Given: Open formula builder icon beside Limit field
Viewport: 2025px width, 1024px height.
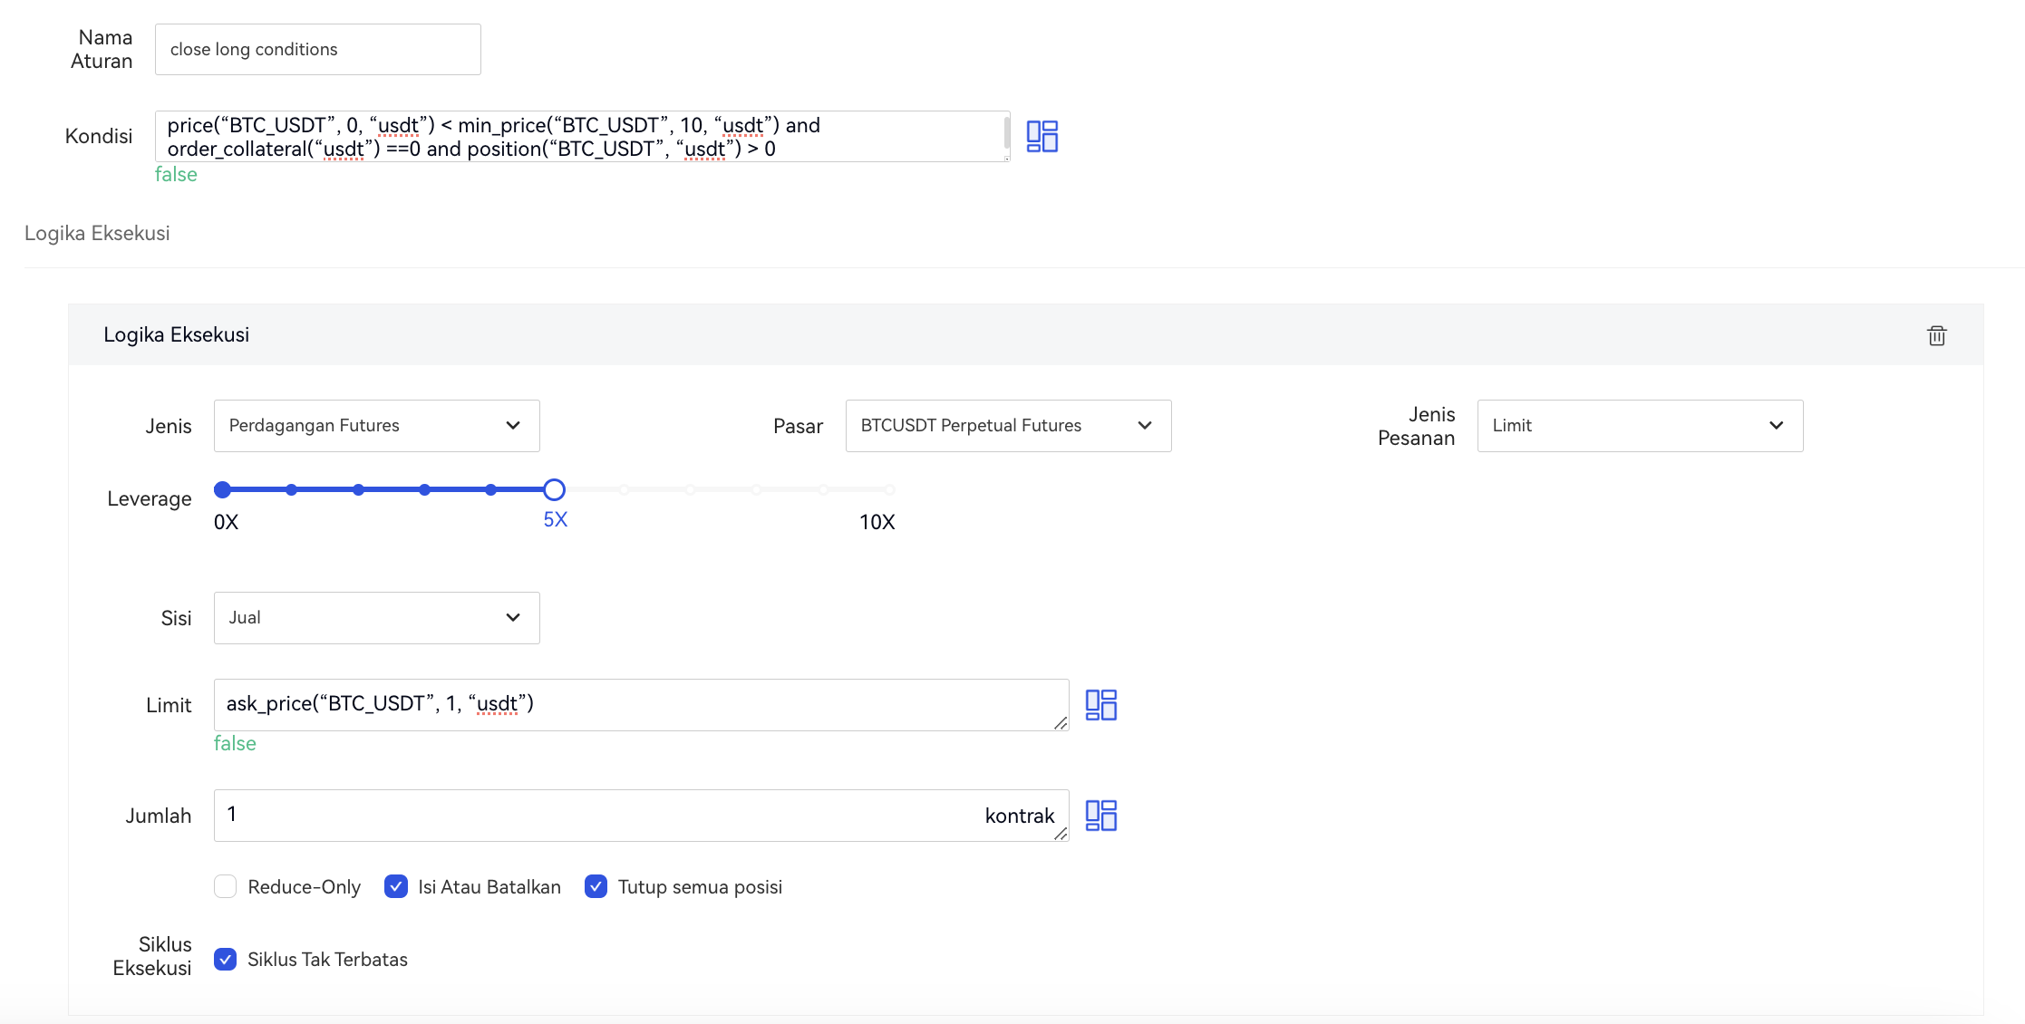Looking at the screenshot, I should tap(1100, 704).
